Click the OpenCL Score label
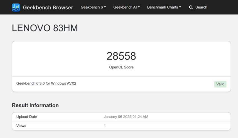The height and width of the screenshot is (138, 238). click(x=121, y=67)
